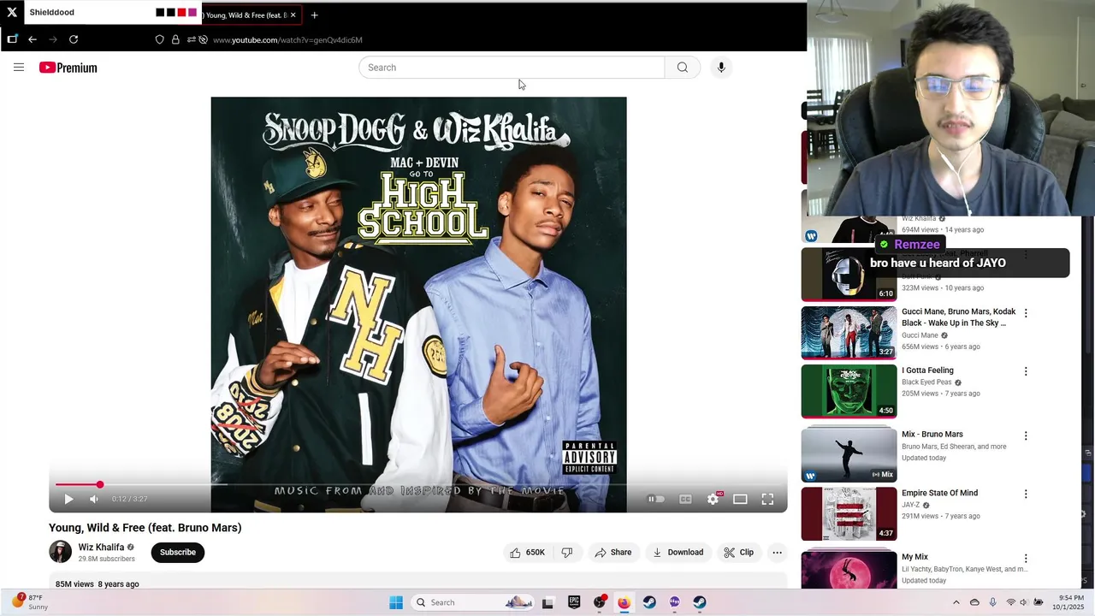This screenshot has width=1095, height=616.
Task: Mute the video using the speaker icon
Action: [x=94, y=499]
